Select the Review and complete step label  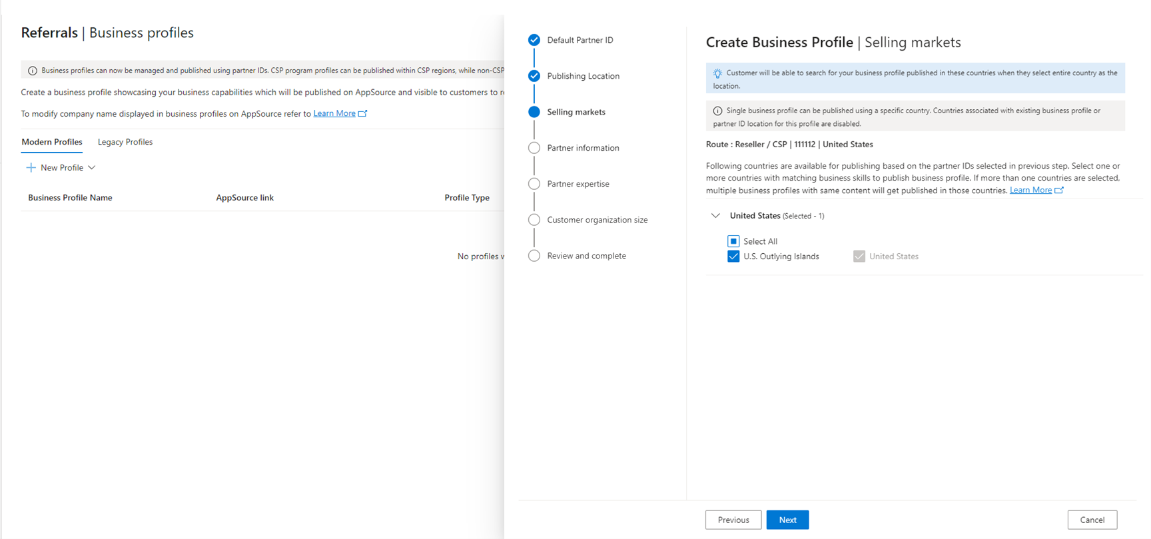point(586,256)
